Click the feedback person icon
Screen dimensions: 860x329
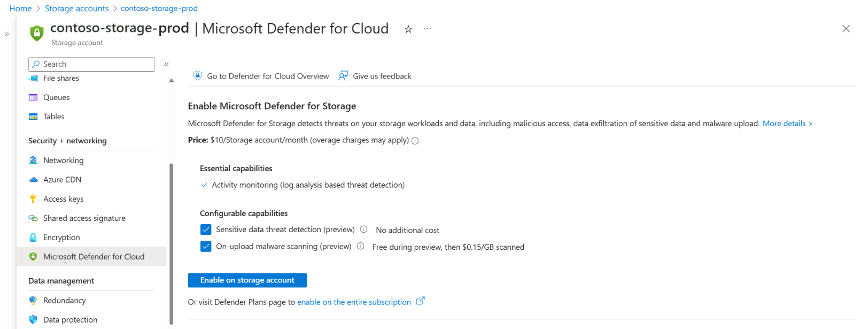[x=343, y=76]
